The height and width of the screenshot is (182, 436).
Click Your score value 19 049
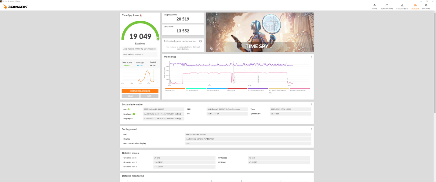coord(127,65)
